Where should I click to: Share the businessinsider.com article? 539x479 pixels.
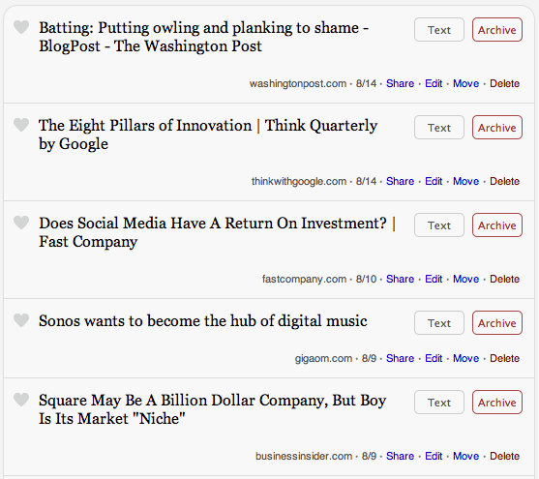(400, 456)
